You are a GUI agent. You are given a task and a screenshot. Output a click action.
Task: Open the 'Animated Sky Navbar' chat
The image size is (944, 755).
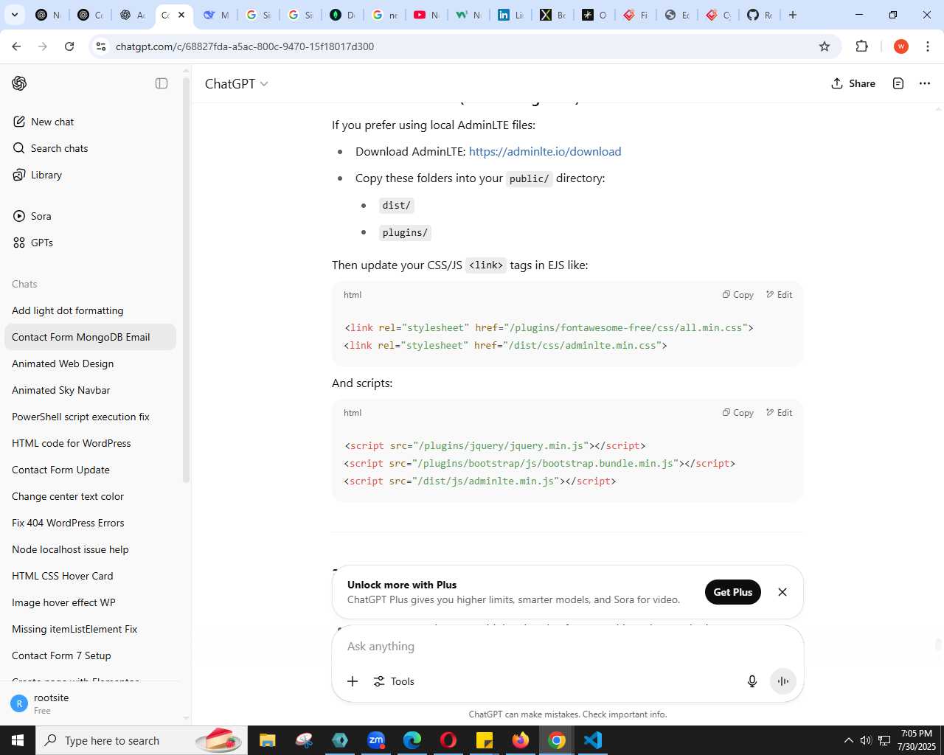coord(90,390)
